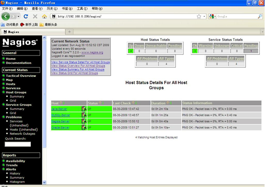Go back with the green Back arrow
The image size is (265, 187).
tap(6, 16)
